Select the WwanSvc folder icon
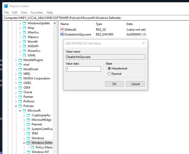 tap(24, 51)
